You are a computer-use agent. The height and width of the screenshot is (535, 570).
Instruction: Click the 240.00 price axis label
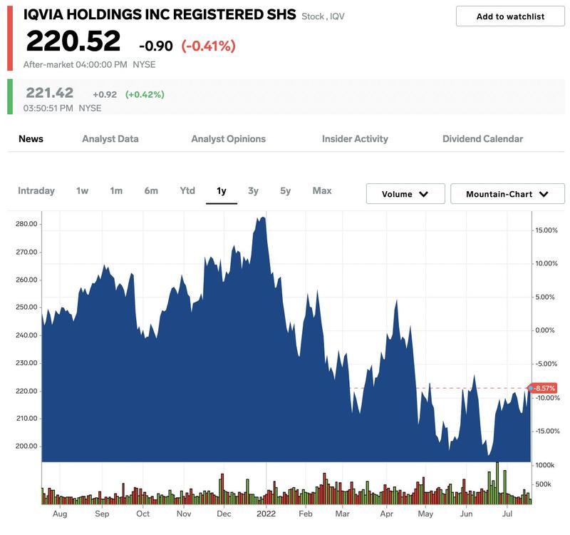point(26,335)
